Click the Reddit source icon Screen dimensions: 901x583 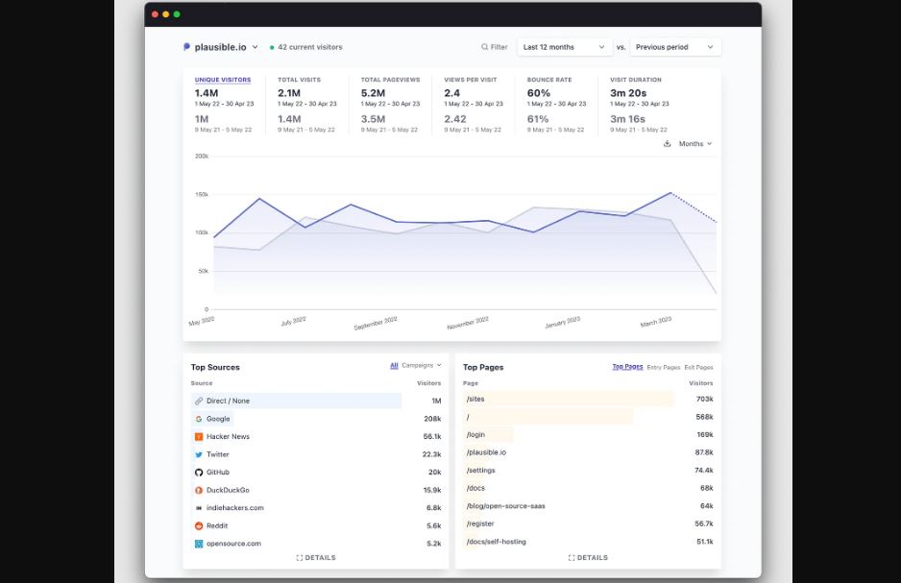pos(199,525)
